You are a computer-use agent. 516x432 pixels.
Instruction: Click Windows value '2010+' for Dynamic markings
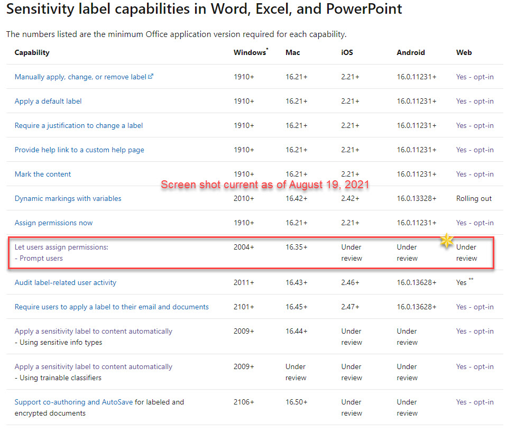coord(244,199)
